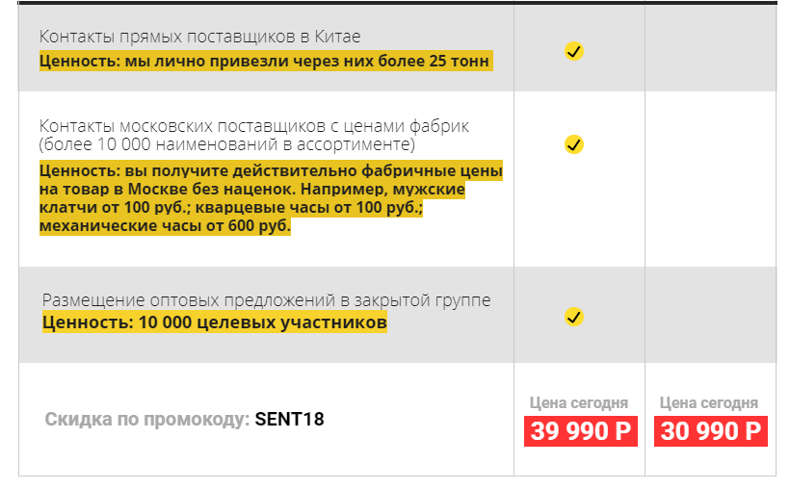Screen dimensions: 790x490
Task: Click the '(более 10 000 наименований в ассортименте)' line
Action: point(227,144)
